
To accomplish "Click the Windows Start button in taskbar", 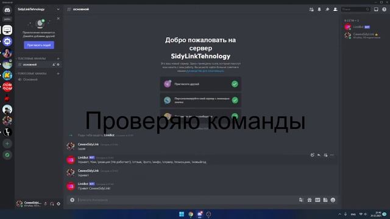I will pyautogui.click(x=182, y=214).
